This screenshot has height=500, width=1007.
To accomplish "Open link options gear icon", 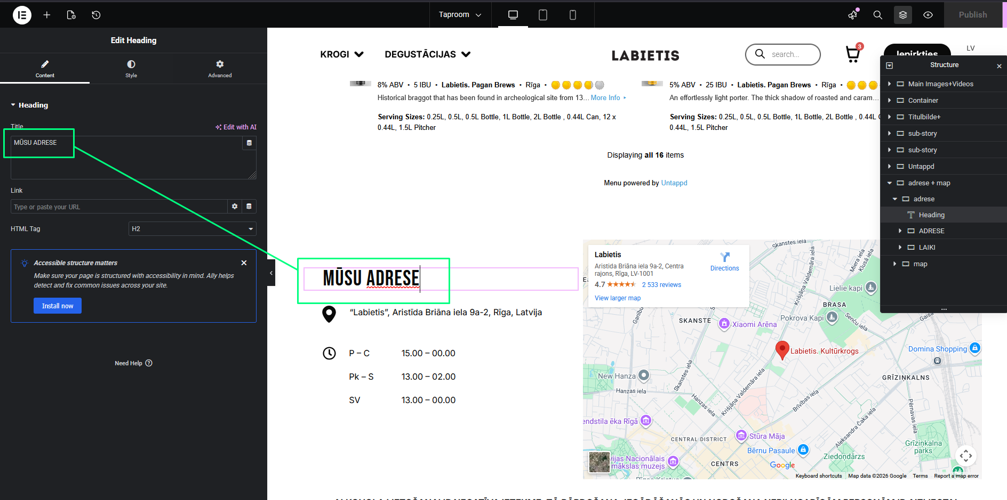I will click(235, 207).
